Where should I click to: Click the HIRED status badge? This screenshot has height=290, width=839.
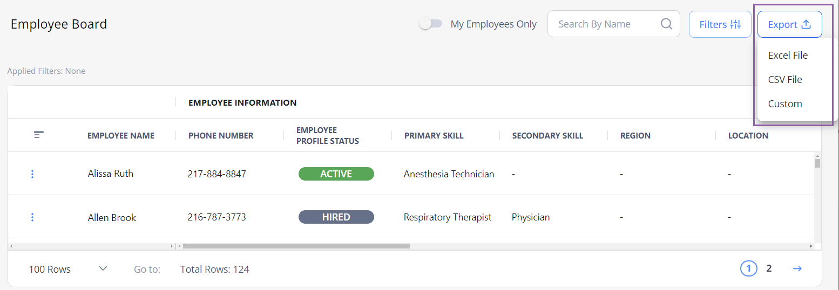click(x=336, y=217)
